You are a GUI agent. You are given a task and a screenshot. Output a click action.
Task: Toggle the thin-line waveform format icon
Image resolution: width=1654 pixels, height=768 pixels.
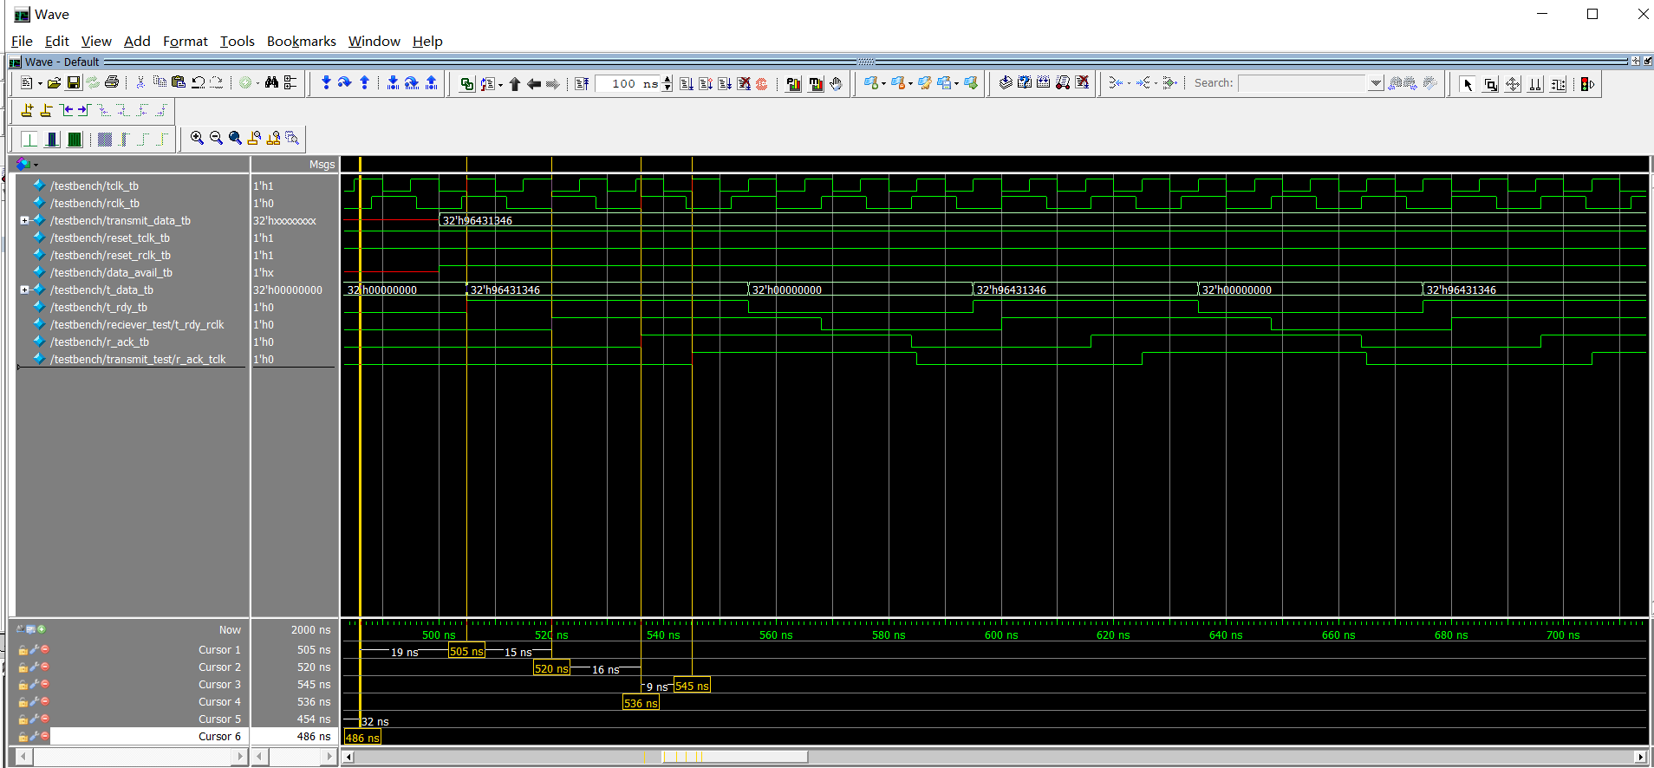(29, 139)
